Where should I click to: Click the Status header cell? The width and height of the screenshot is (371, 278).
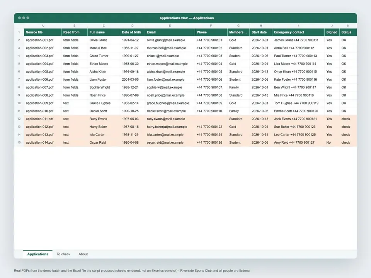coord(348,32)
